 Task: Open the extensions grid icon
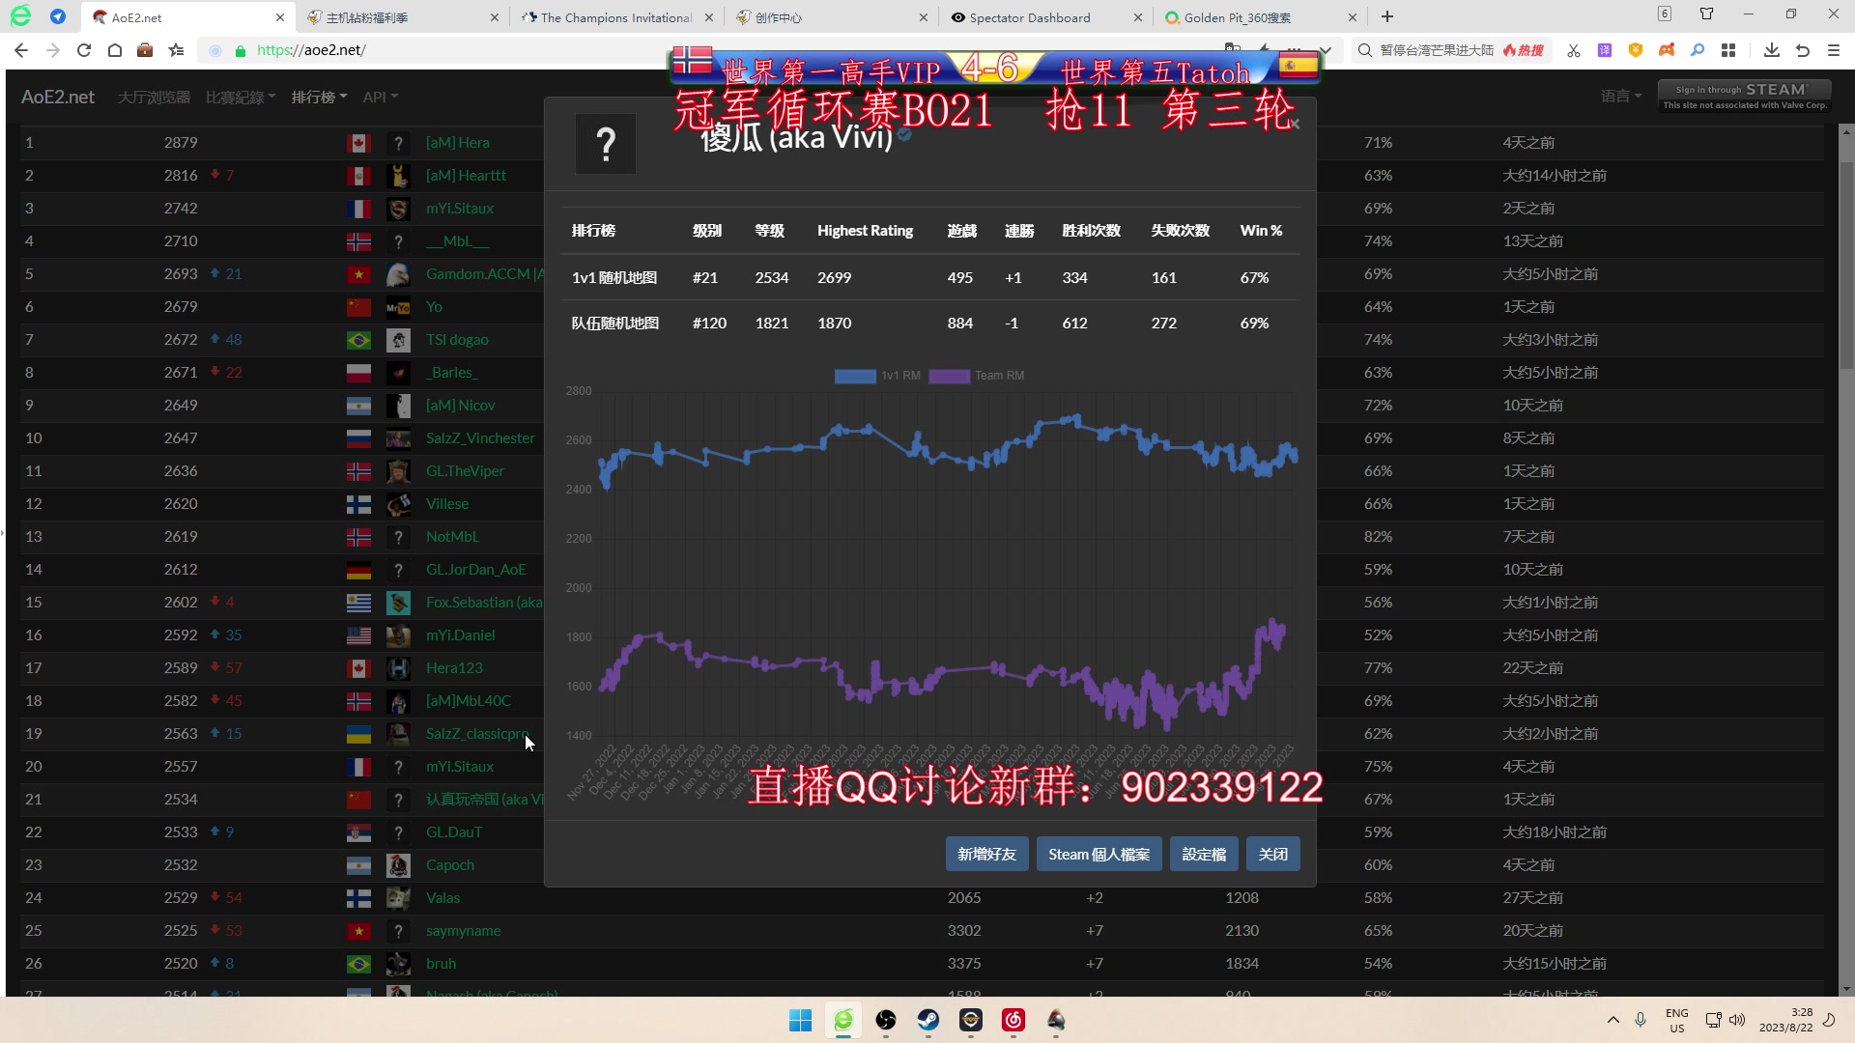point(1728,50)
